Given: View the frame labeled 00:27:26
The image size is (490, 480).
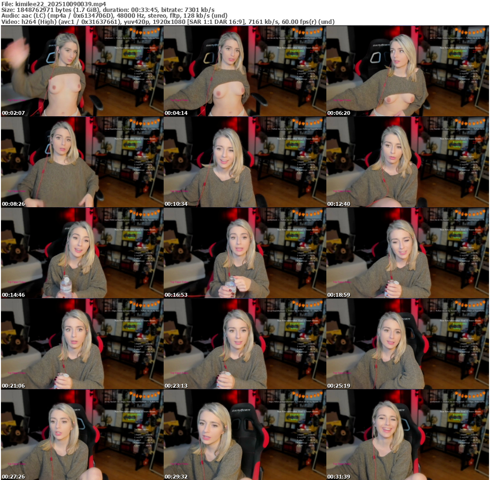Looking at the screenshot, I should point(82,435).
